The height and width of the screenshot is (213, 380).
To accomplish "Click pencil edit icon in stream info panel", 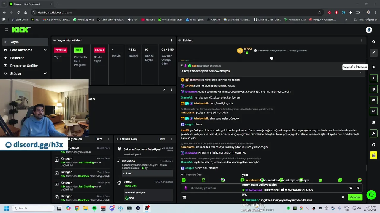I will click(x=164, y=90).
